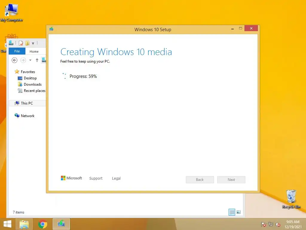Open the Support link in Setup
This screenshot has height=230, width=306.
tap(96, 178)
